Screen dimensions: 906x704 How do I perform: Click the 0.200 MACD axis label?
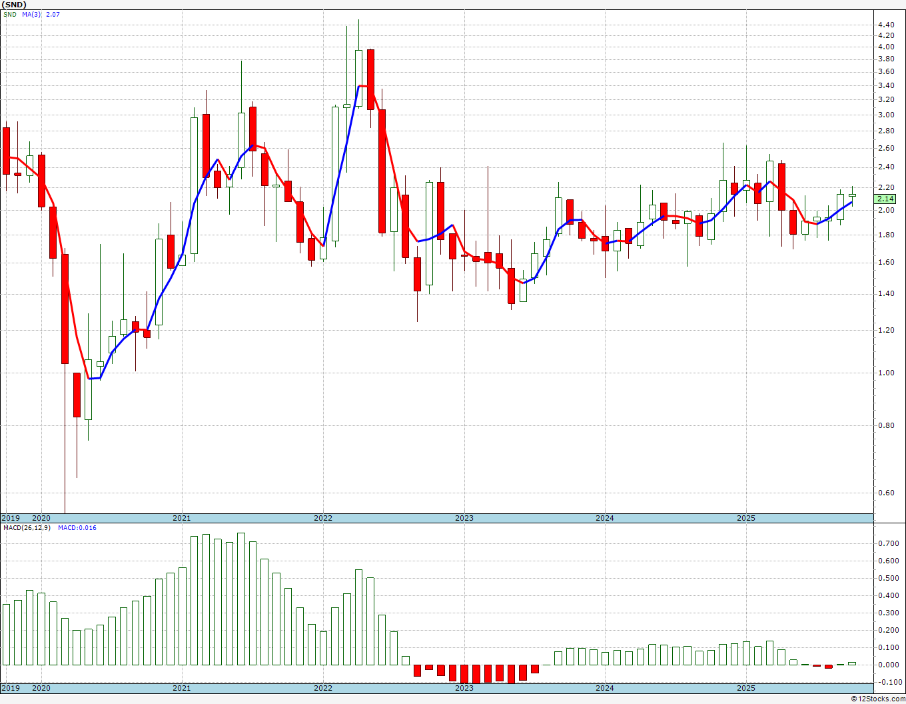pyautogui.click(x=888, y=630)
